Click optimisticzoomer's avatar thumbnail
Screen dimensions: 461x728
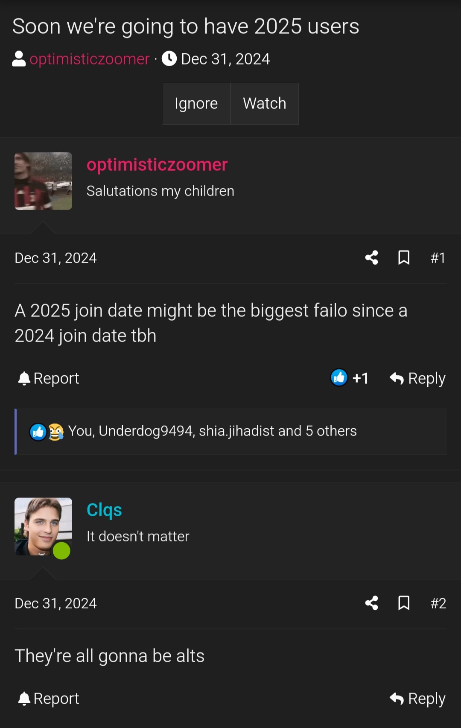(43, 181)
